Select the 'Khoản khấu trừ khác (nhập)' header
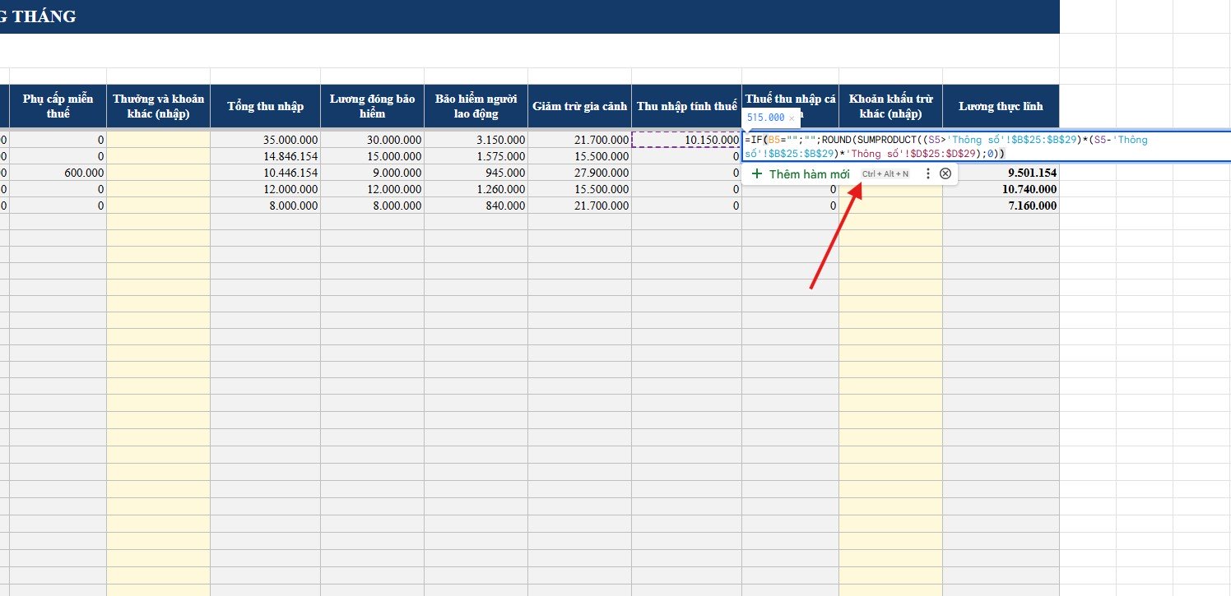1231x596 pixels. (891, 106)
